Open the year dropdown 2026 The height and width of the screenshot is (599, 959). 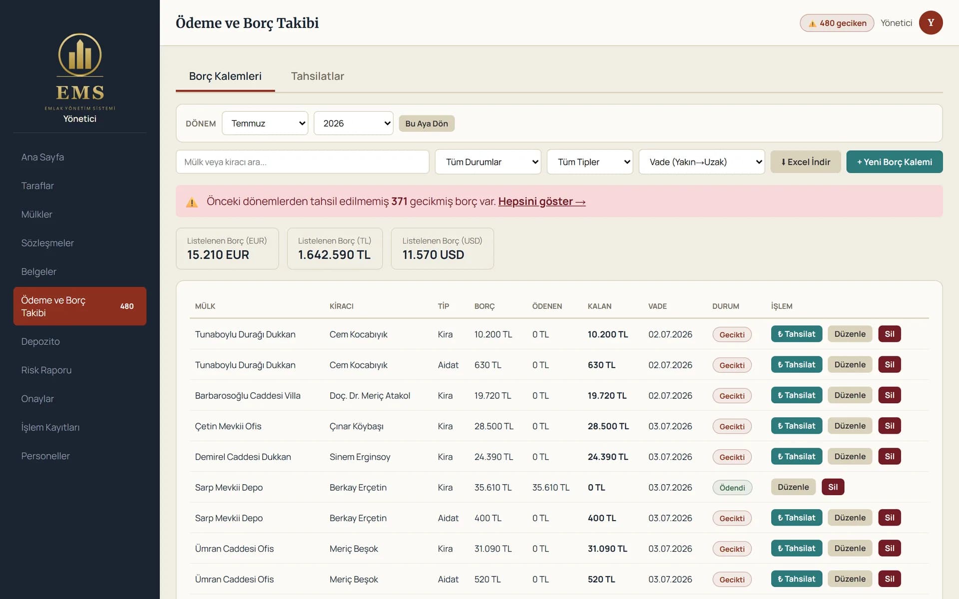coord(353,123)
